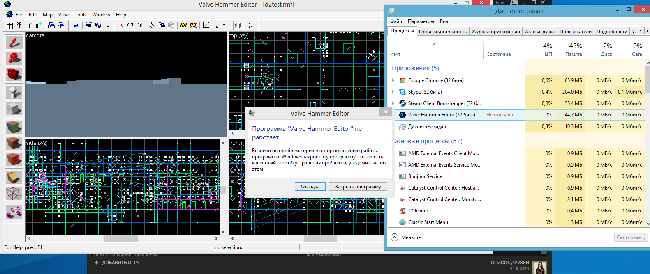
Task: Expand the Skype process group
Action: click(x=393, y=92)
